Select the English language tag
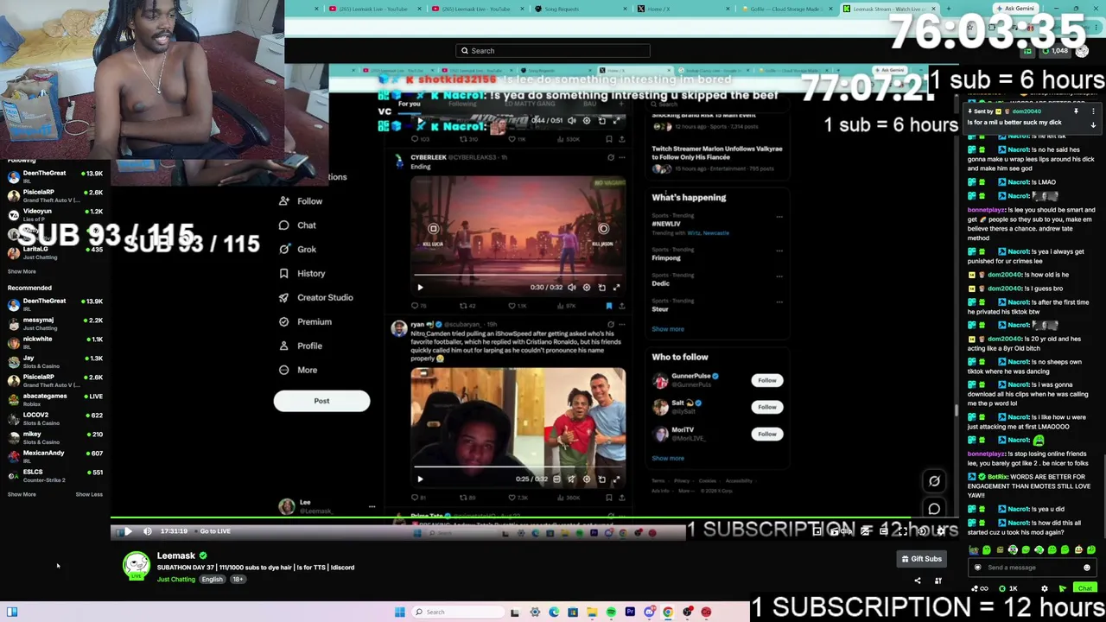Viewport: 1106px width, 622px height. point(212,580)
